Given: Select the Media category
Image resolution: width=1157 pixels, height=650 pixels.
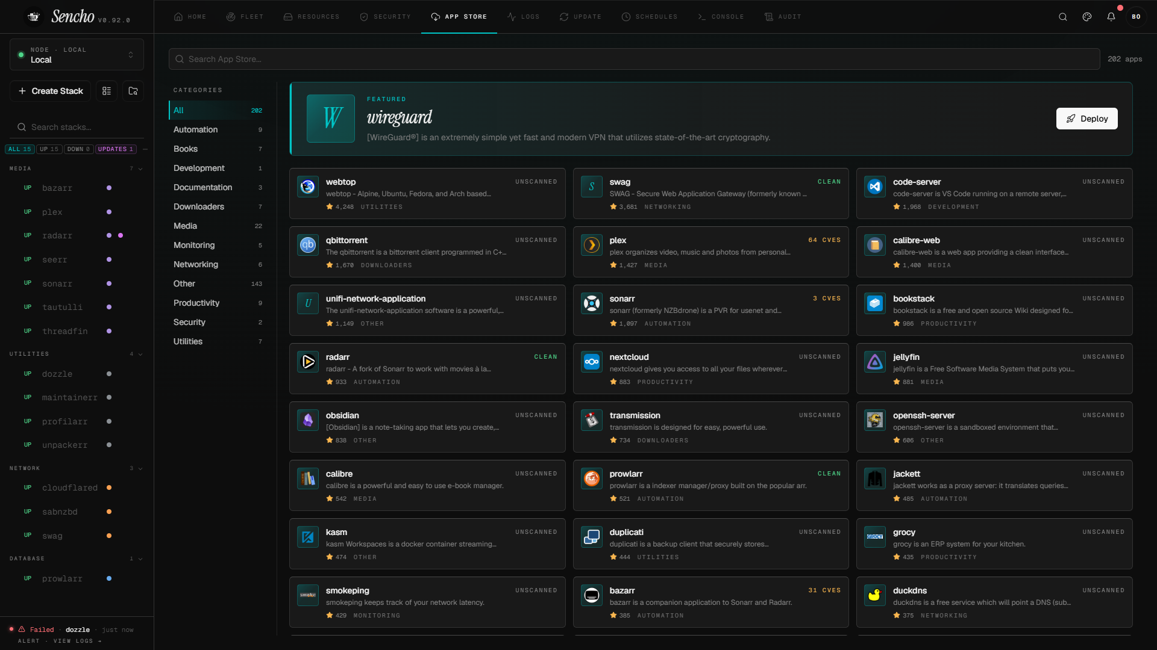Looking at the screenshot, I should (218, 226).
